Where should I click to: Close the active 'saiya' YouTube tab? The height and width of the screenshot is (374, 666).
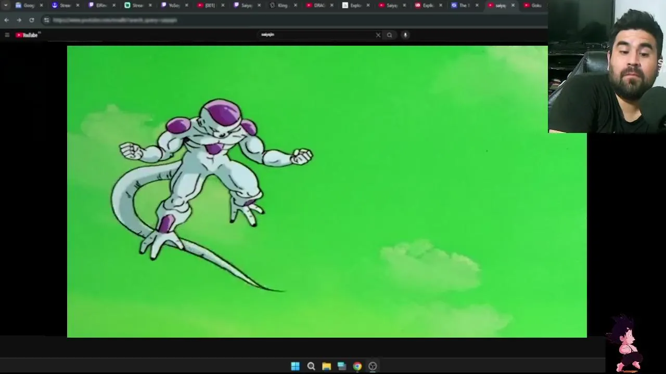(x=513, y=5)
